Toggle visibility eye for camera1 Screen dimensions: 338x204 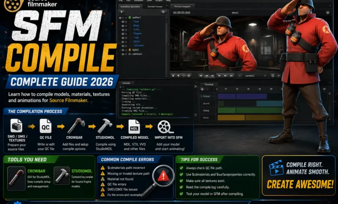[123, 54]
